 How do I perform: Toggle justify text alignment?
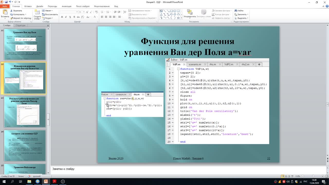point(114,17)
